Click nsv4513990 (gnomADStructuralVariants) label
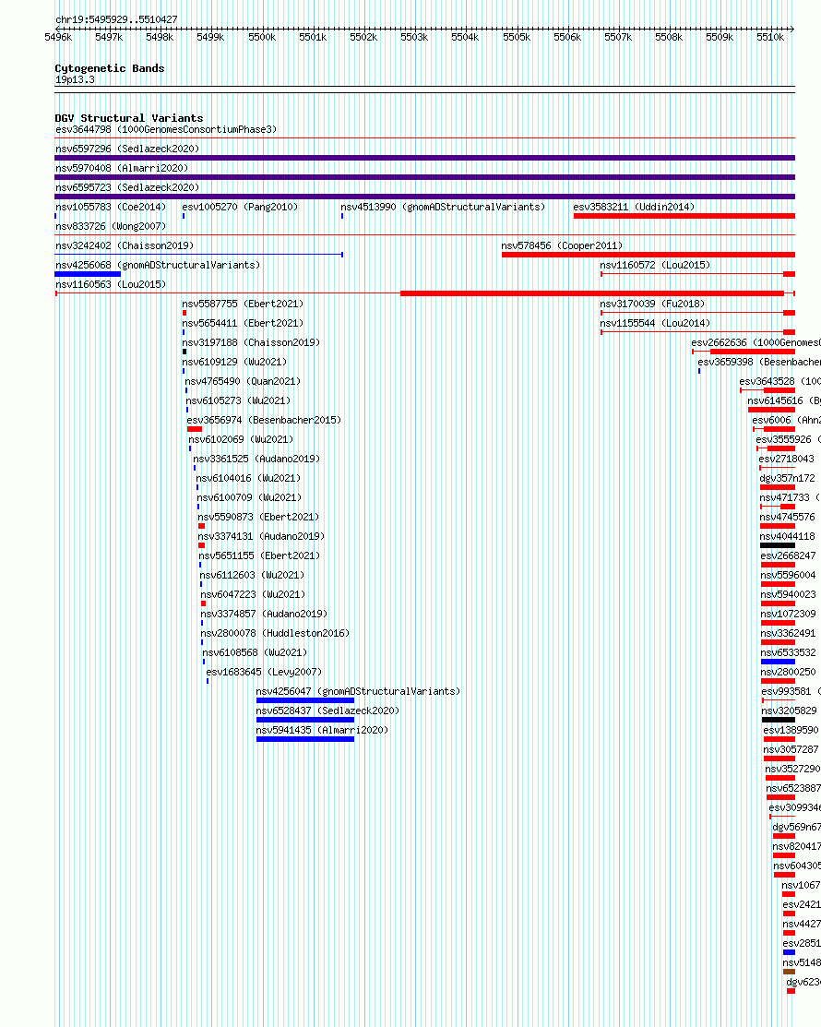 (443, 207)
